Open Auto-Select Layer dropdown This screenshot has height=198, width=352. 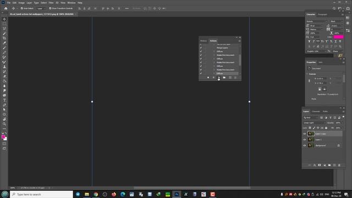41,8
